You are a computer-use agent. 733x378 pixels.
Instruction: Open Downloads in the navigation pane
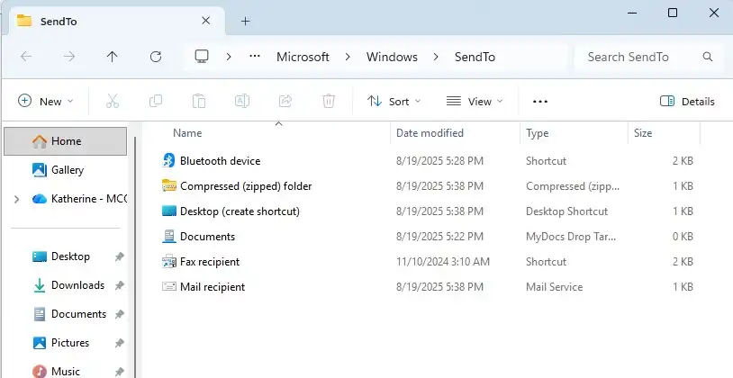click(x=77, y=285)
